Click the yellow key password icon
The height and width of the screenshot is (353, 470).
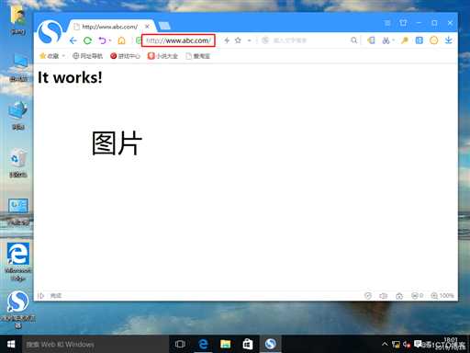(x=405, y=40)
